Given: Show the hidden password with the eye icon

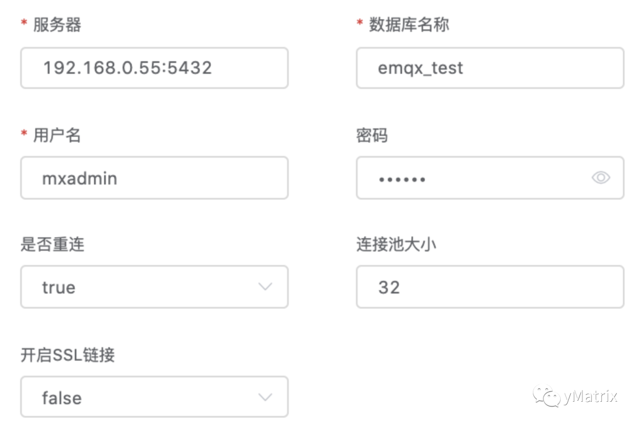Looking at the screenshot, I should click(601, 178).
